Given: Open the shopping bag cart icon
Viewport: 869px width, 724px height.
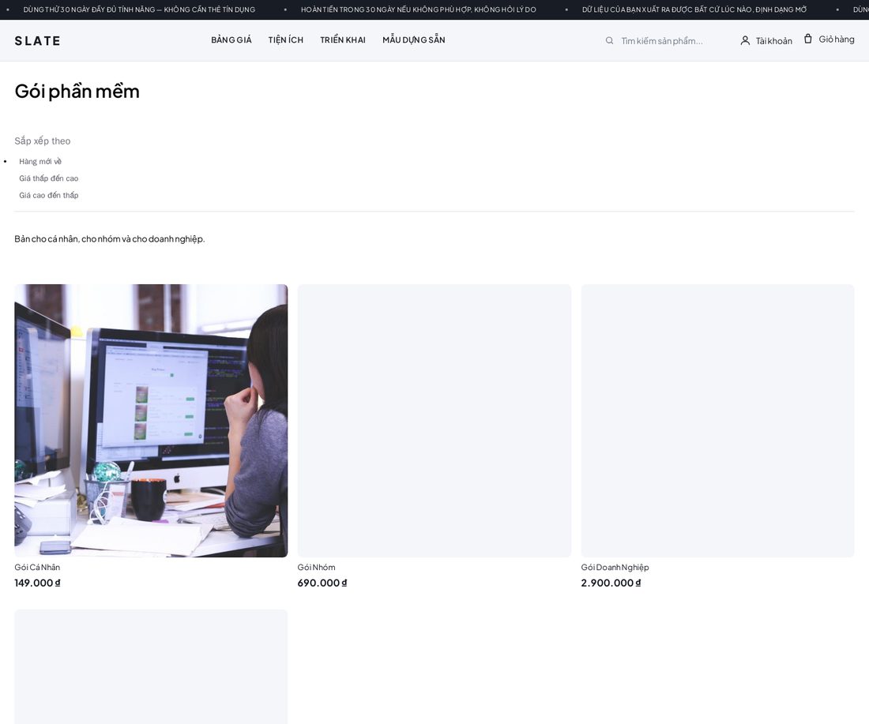Looking at the screenshot, I should click(808, 39).
